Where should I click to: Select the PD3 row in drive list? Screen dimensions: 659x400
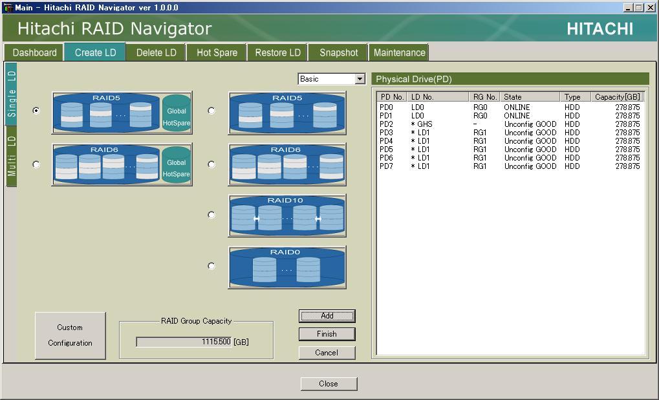(510, 133)
